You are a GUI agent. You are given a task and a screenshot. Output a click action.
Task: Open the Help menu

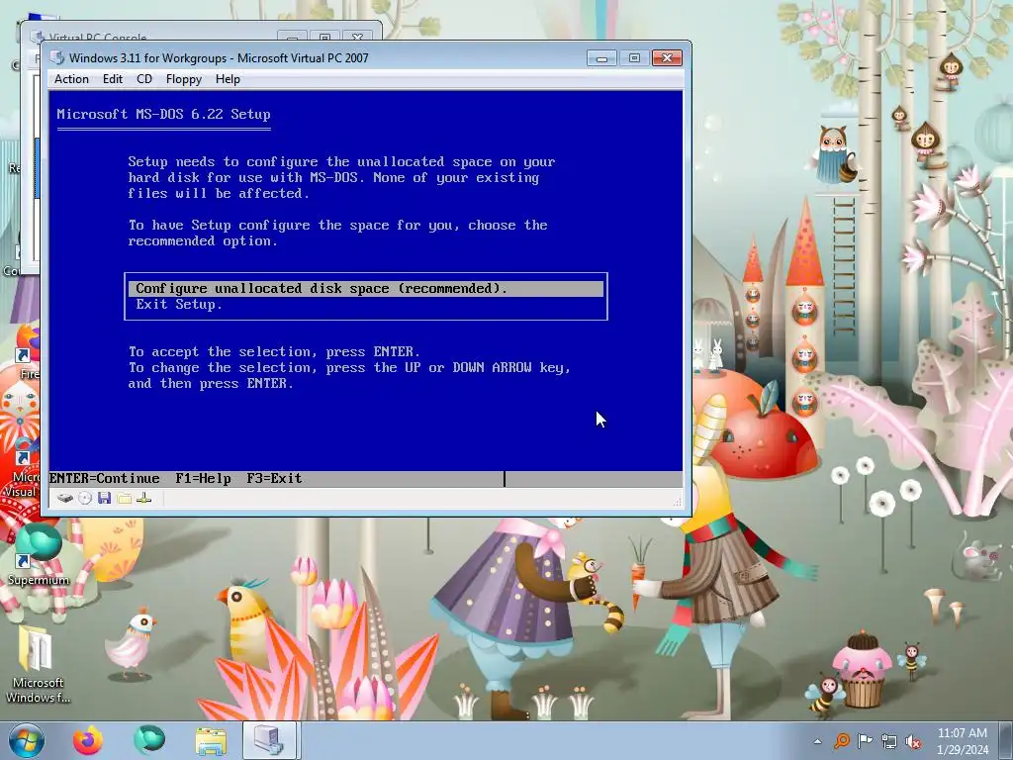[x=228, y=79]
